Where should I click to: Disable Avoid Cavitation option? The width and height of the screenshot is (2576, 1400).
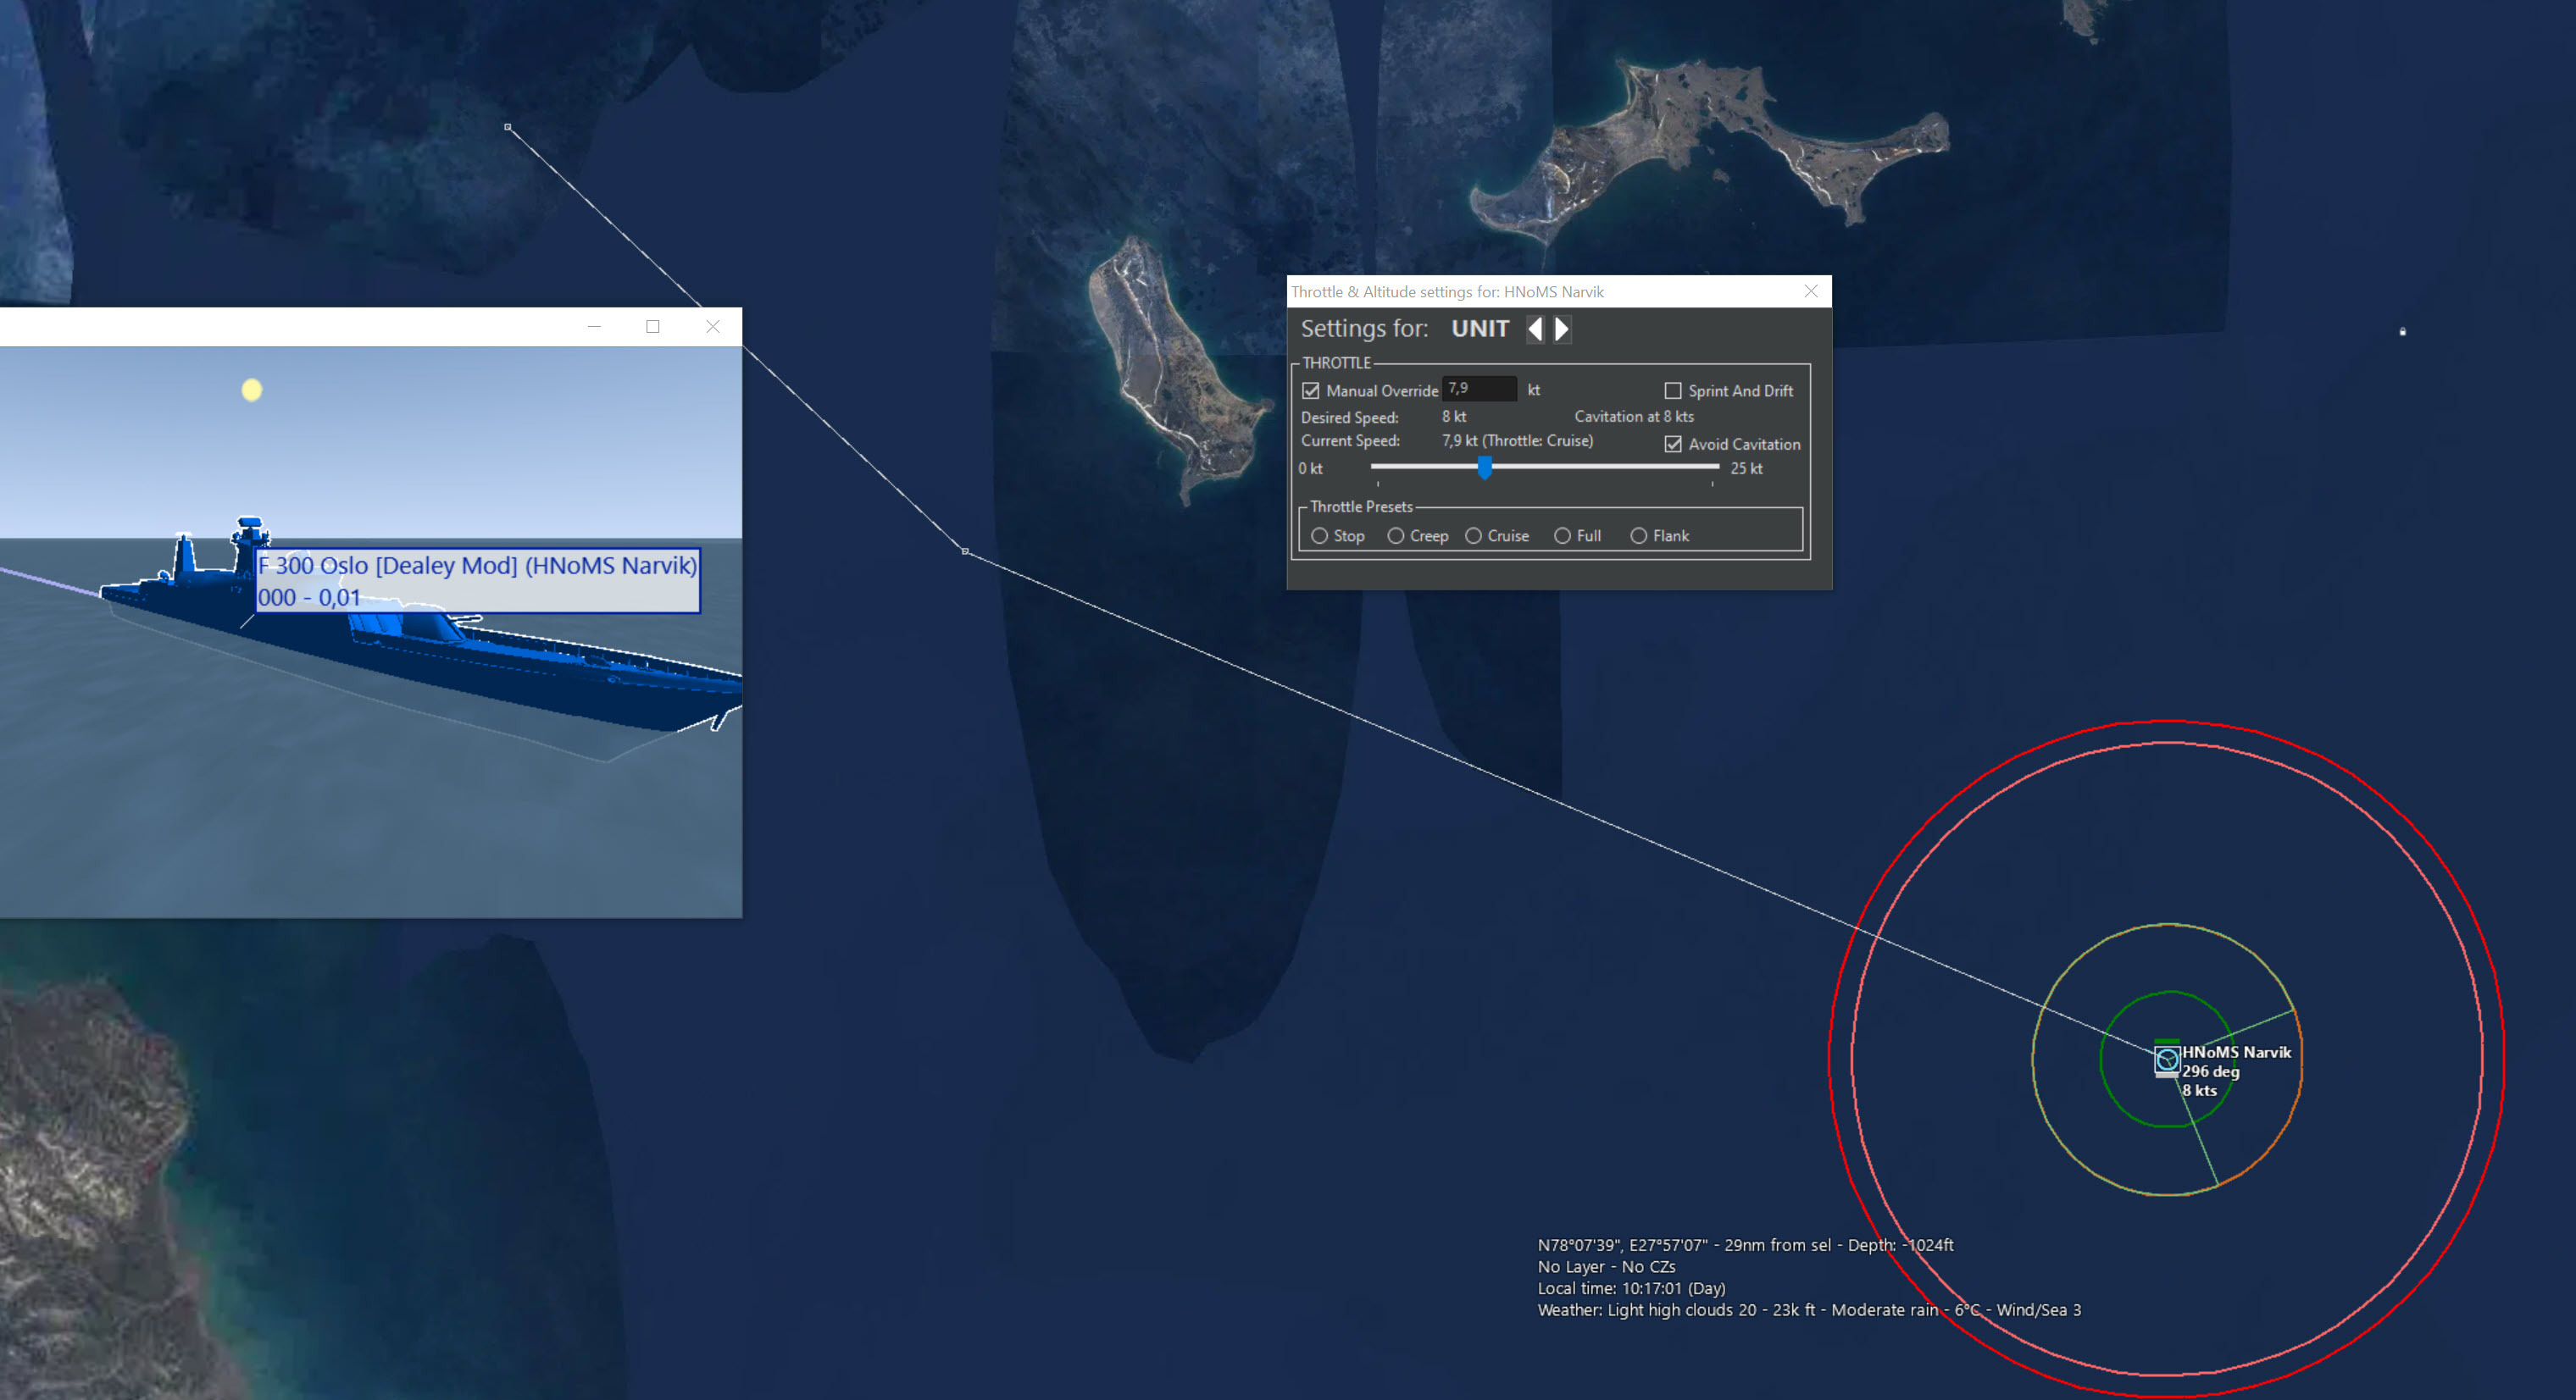(1673, 444)
